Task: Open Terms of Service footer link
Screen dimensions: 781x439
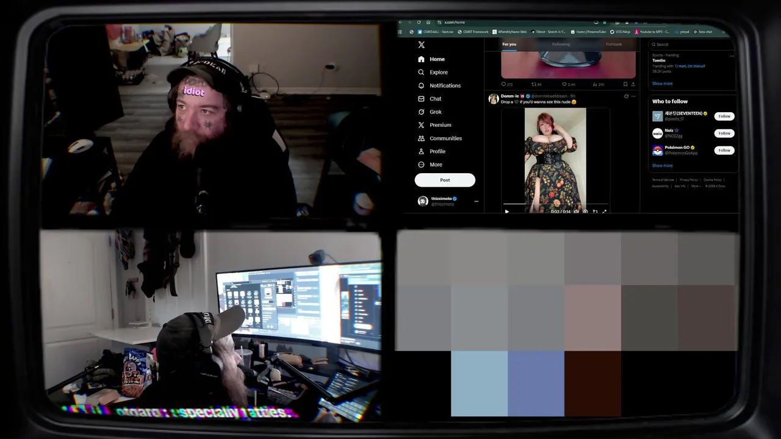Action: click(x=663, y=180)
